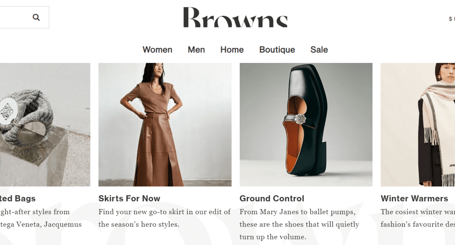Click the search magnifier icon
This screenshot has height=245, width=455.
[x=36, y=17]
